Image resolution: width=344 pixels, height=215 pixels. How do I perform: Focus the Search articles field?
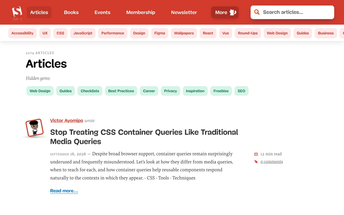pyautogui.click(x=292, y=12)
